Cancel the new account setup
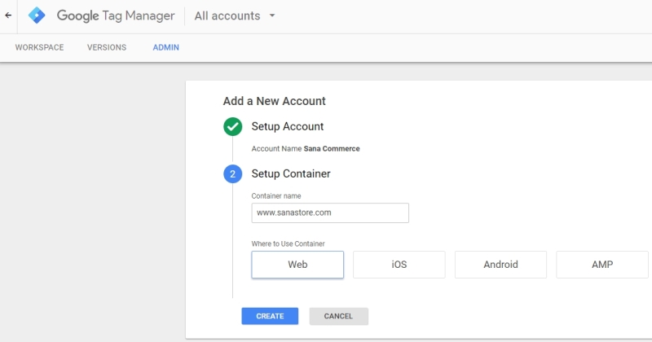Viewport: 652px width, 342px height. coord(338,316)
